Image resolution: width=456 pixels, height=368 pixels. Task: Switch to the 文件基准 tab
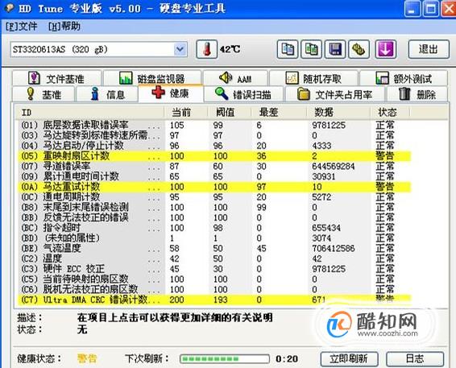tap(56, 78)
